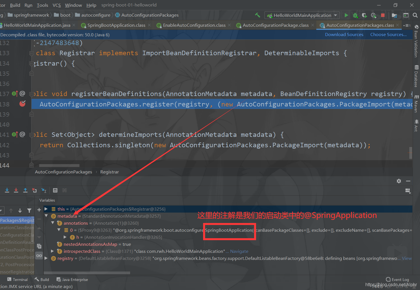Image resolution: width=420 pixels, height=290 pixels.
Task: Click View link on registry row
Action: pos(407,258)
